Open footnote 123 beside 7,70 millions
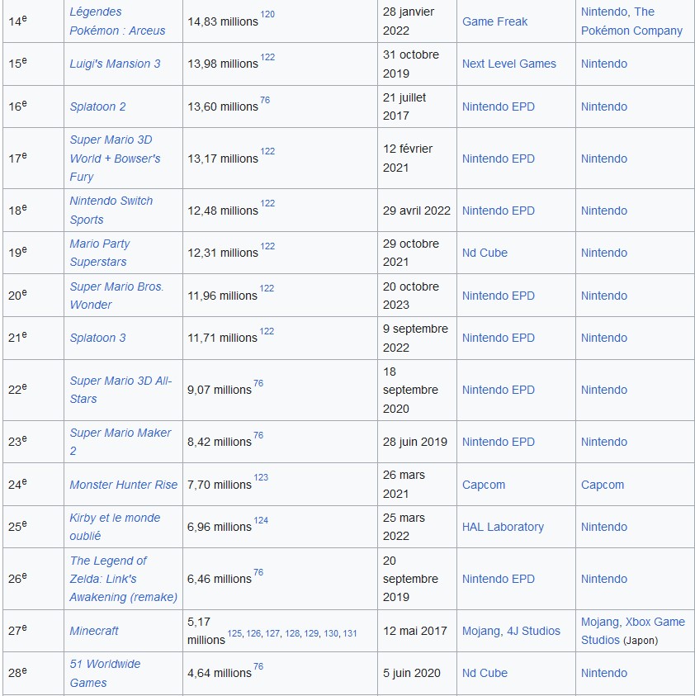 pyautogui.click(x=261, y=477)
